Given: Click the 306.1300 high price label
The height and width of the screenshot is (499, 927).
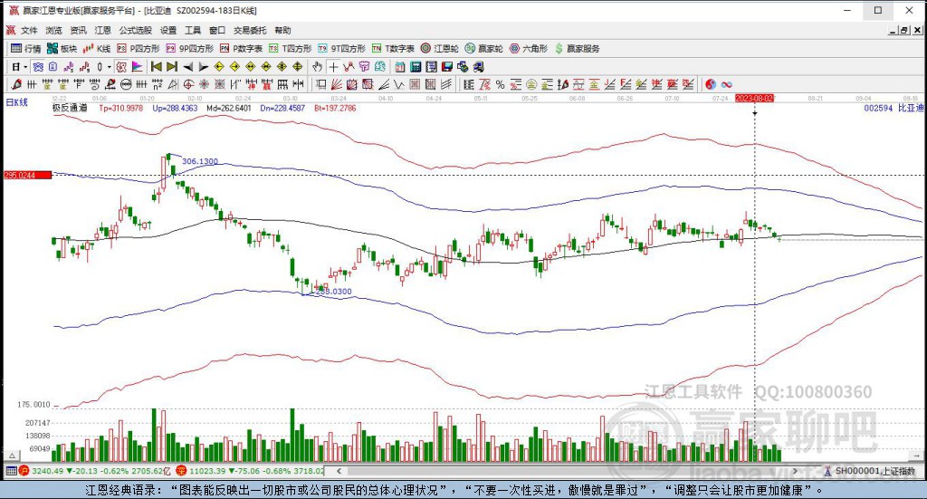Looking at the screenshot, I should click(x=200, y=161).
